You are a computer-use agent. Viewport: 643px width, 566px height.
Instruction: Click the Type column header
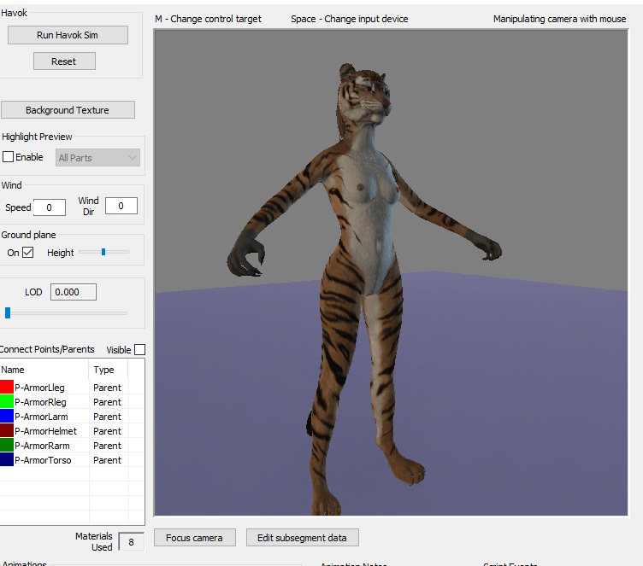point(109,370)
